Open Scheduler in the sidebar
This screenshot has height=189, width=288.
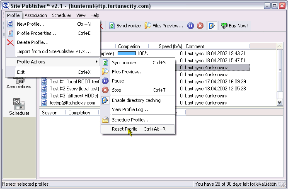click(x=19, y=107)
